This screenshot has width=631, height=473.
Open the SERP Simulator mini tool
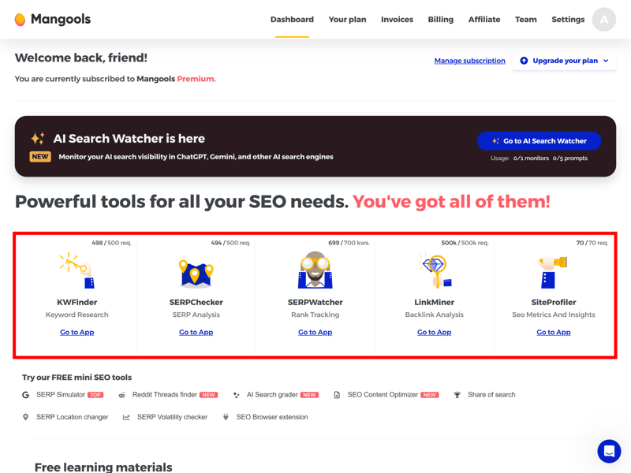click(61, 395)
